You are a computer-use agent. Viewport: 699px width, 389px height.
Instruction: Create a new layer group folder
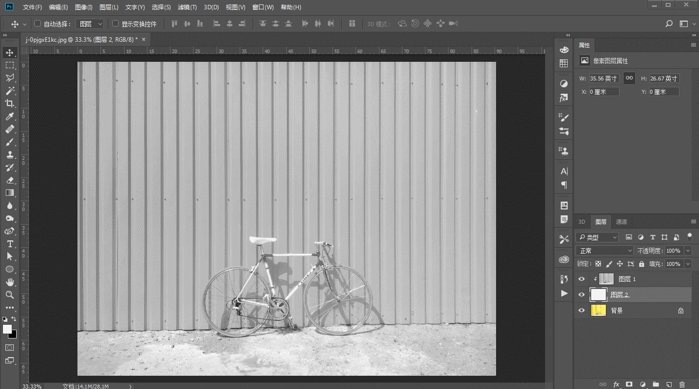click(x=656, y=384)
